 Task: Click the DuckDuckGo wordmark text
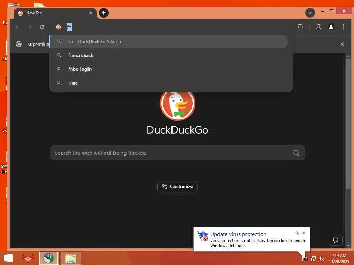[x=177, y=130]
